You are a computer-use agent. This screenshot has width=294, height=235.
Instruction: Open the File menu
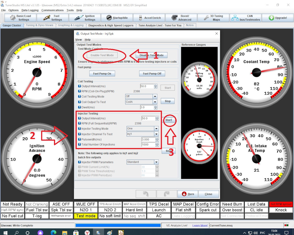pos(3,10)
